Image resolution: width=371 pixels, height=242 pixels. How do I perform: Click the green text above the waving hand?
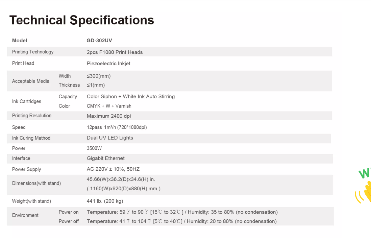pos(365,173)
